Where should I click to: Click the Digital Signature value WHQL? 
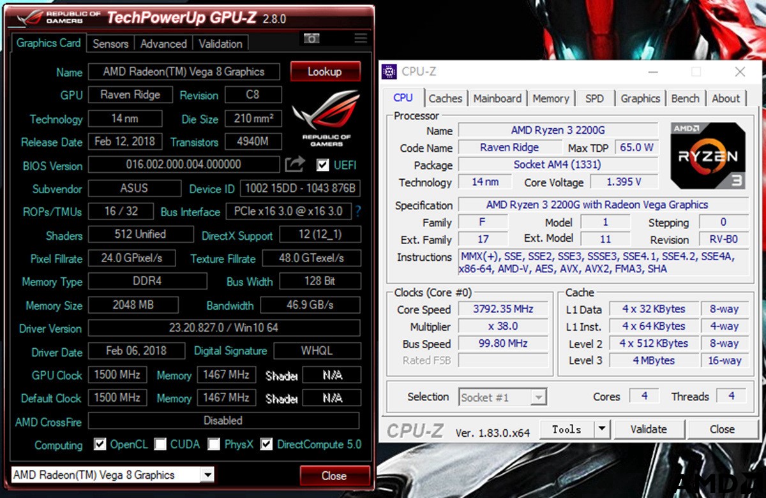click(x=317, y=351)
